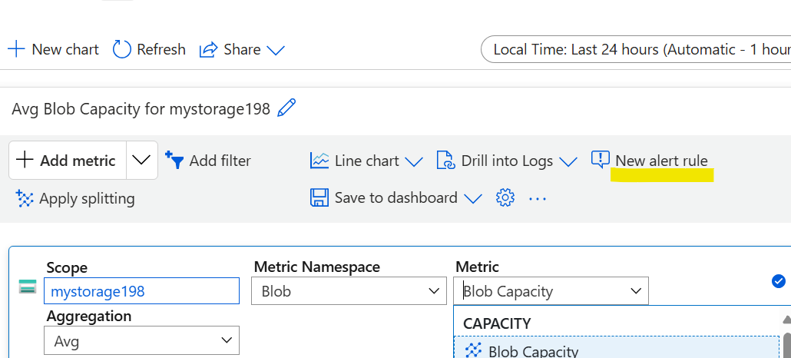The height and width of the screenshot is (358, 791).
Task: Click the Share icon
Action: click(x=208, y=50)
